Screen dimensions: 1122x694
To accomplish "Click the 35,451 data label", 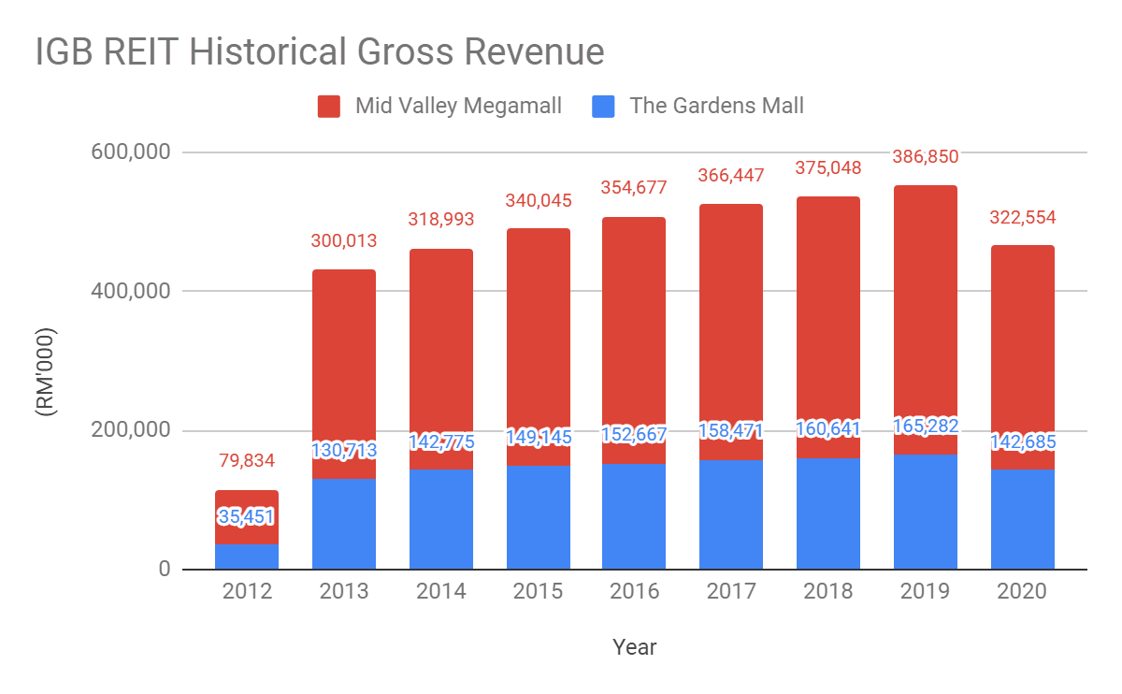I will [247, 516].
